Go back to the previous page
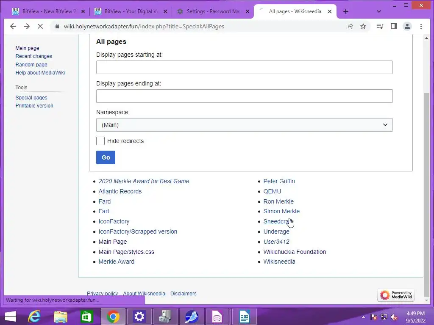Viewport: 434px width, 325px height. [13, 27]
